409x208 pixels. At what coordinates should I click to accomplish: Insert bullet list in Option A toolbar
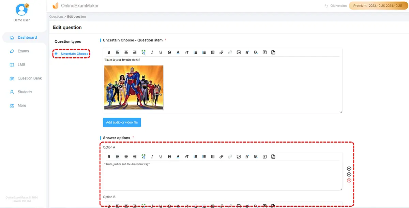204,156
